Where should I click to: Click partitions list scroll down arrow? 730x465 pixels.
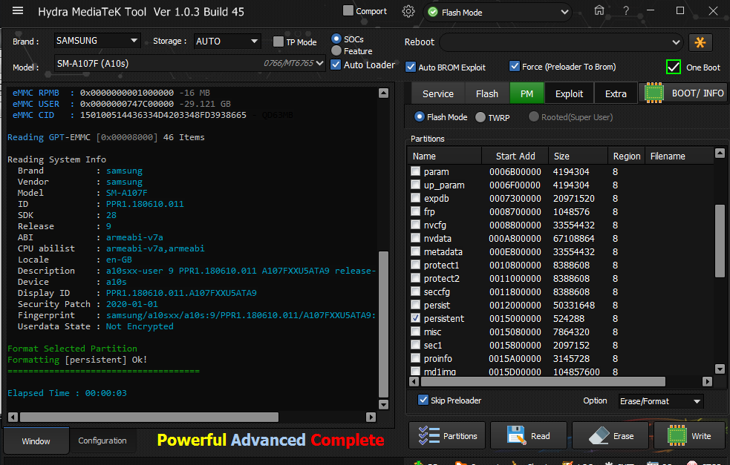720,369
